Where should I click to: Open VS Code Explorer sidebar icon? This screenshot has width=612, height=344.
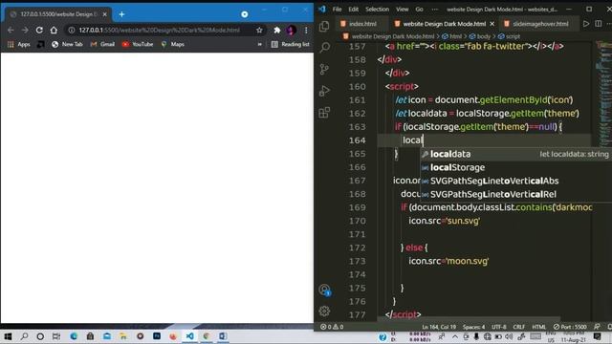coord(324,27)
